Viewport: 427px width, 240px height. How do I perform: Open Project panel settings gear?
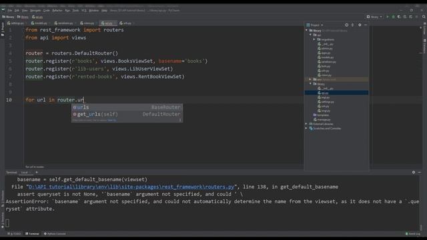[360, 25]
